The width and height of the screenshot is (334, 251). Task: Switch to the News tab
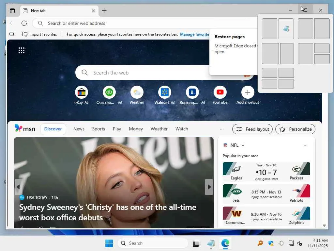(x=79, y=129)
